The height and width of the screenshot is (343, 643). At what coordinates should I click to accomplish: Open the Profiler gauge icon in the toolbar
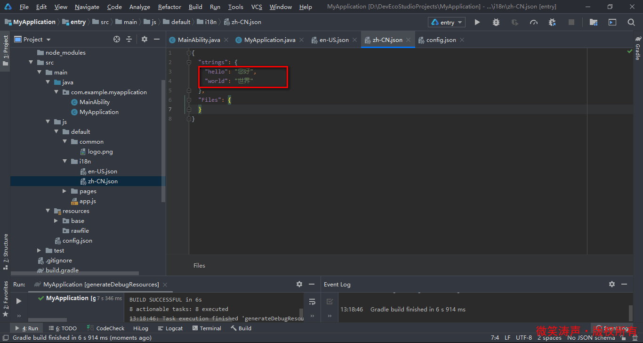[x=533, y=22]
